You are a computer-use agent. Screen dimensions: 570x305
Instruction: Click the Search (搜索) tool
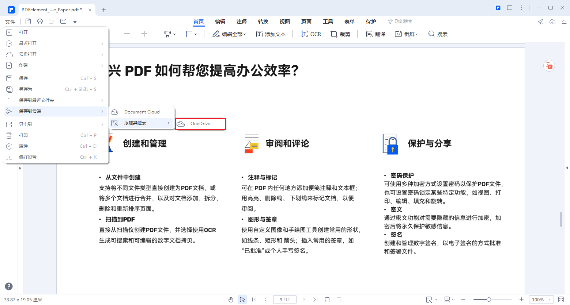tap(438, 34)
